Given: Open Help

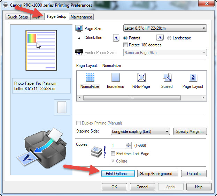Looking at the screenshot, I should (199, 187).
